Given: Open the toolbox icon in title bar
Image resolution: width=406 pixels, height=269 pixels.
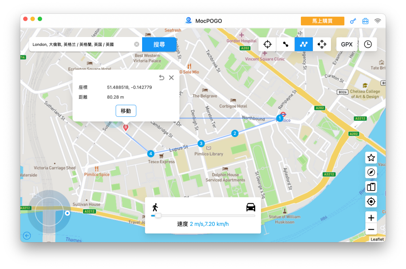Looking at the screenshot, I should 365,21.
